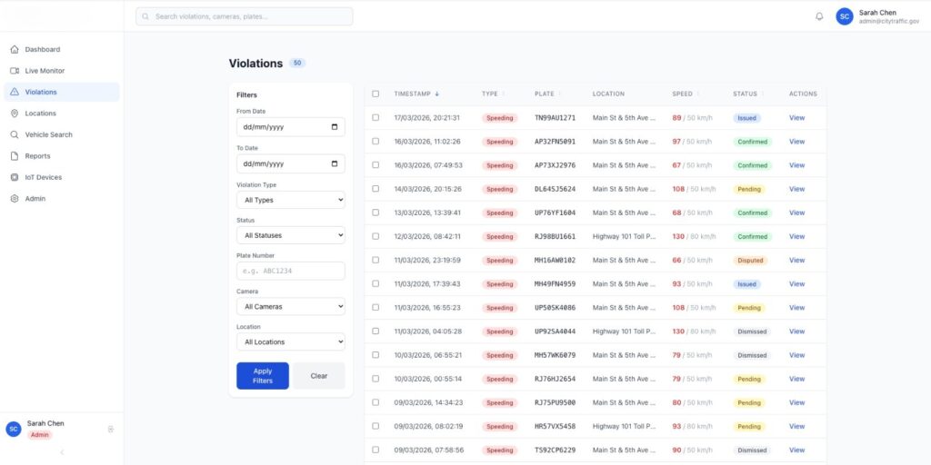Click the Locations pin icon
Screen dimensions: 931x465
(15, 114)
